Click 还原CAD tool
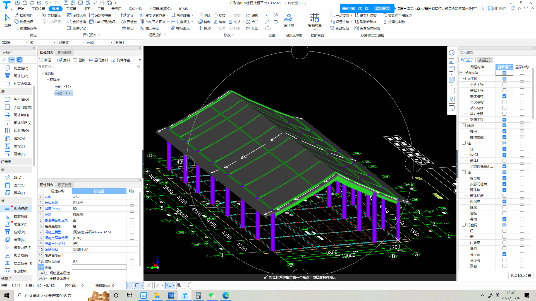This screenshot has width=536, height=301. click(x=77, y=28)
